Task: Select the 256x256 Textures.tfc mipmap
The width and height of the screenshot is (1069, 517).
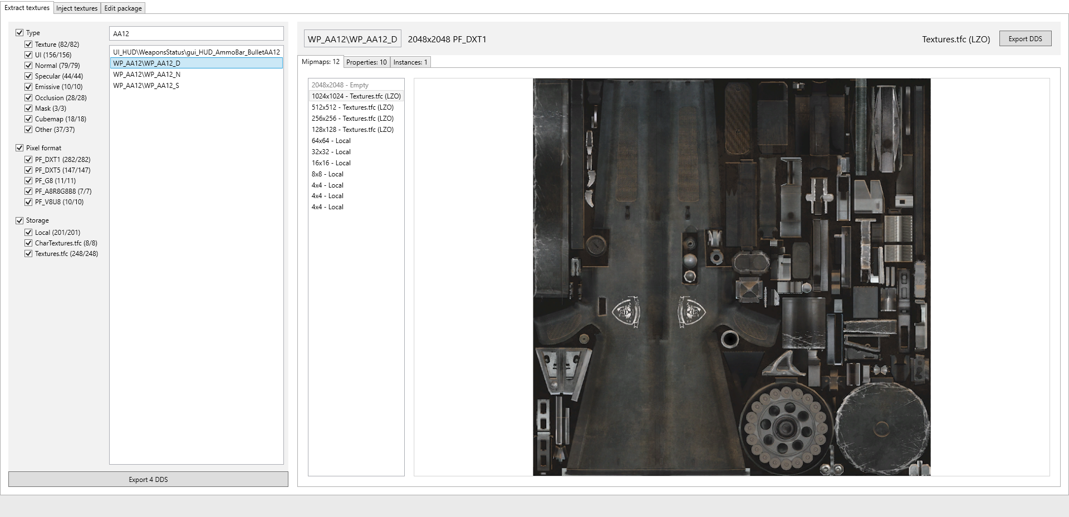Action: 356,119
